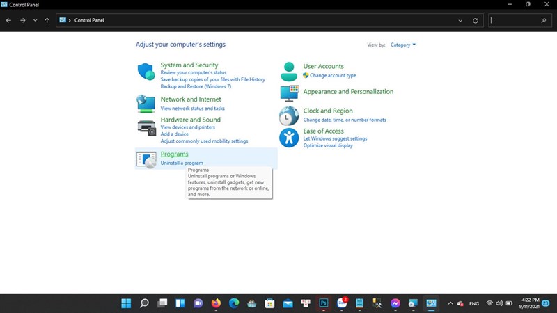Click the Network and Internet icon
The height and width of the screenshot is (313, 557).
point(146,104)
